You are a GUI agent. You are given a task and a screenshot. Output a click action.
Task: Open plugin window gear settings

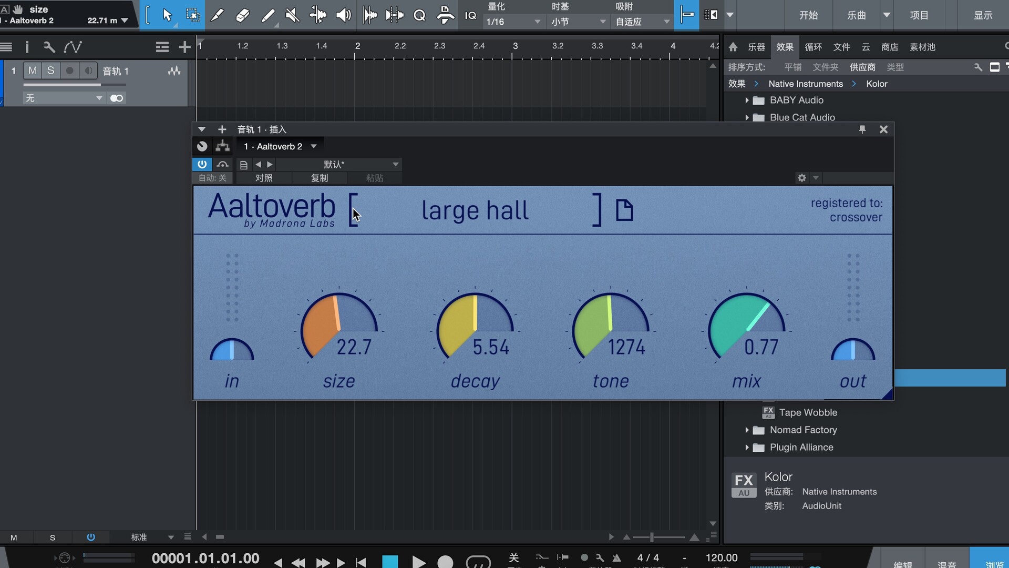click(x=801, y=178)
